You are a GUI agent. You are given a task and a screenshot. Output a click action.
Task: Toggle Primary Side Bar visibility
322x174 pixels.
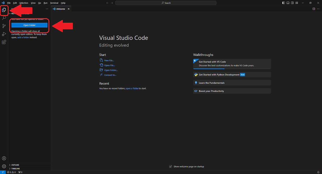pos(284,3)
